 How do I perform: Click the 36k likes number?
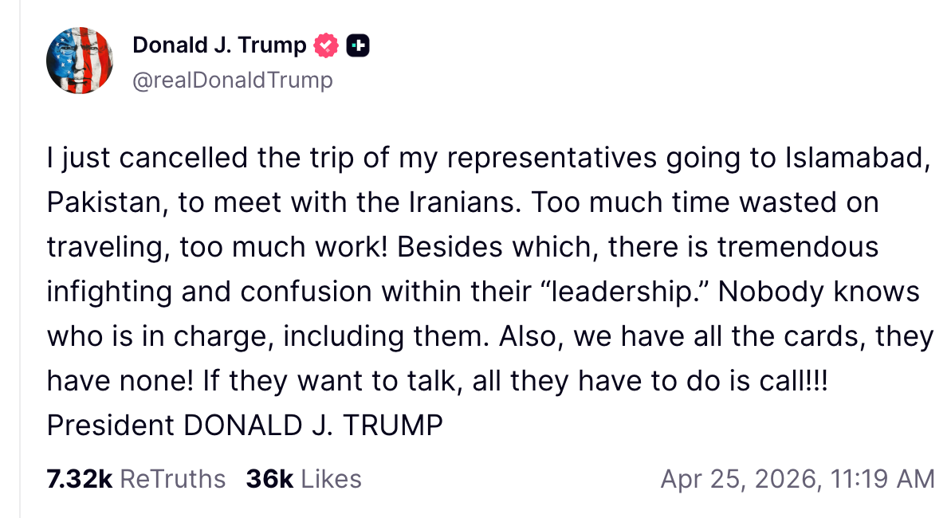pyautogui.click(x=269, y=479)
